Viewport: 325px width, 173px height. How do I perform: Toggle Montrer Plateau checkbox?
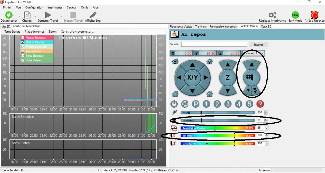(23, 42)
